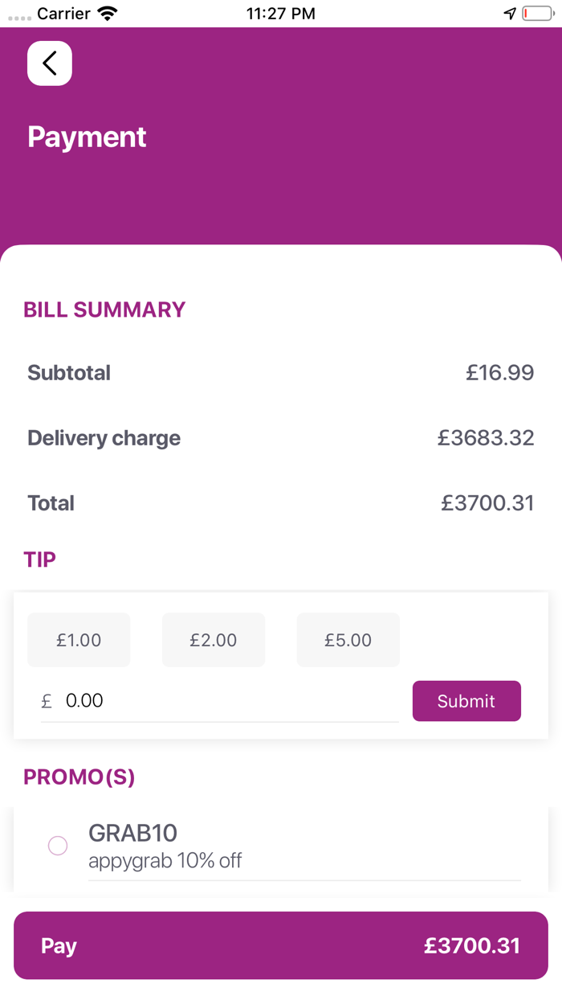Tap the appygrab 10% off description
This screenshot has width=562, height=1000.
[x=165, y=861]
